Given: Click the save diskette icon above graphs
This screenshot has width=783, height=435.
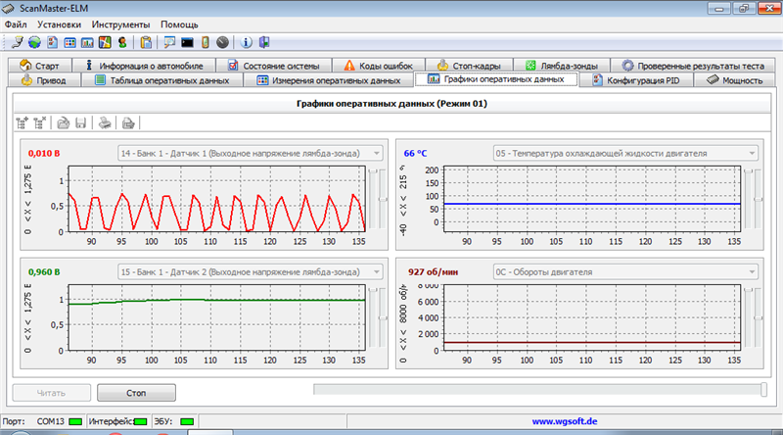Looking at the screenshot, I should click(x=81, y=122).
